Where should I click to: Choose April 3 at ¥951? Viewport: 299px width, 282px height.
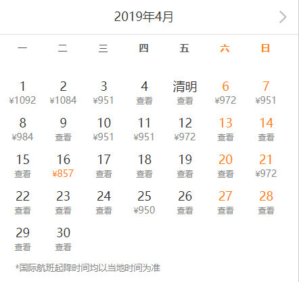click(x=103, y=93)
